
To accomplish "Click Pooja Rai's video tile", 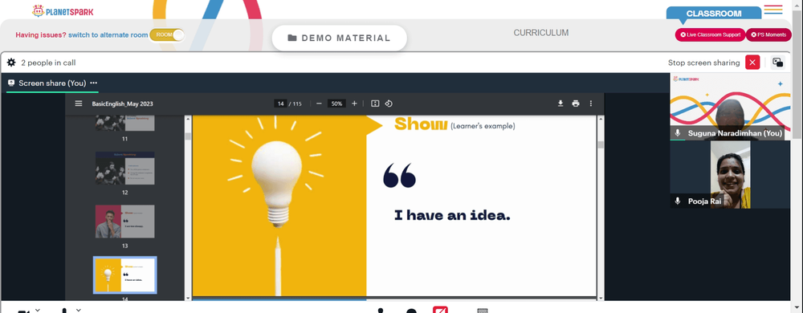I will tap(730, 174).
